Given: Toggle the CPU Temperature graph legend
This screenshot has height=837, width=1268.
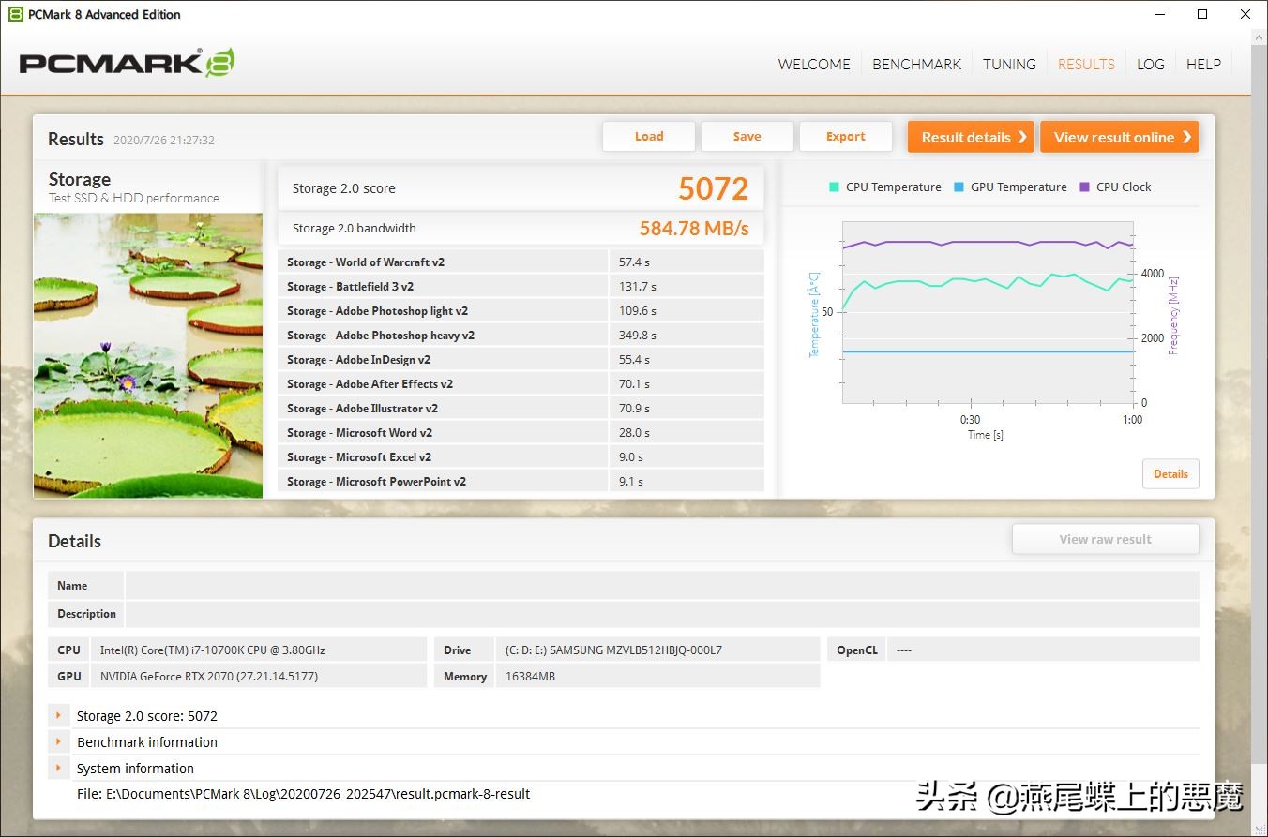Looking at the screenshot, I should coord(883,187).
